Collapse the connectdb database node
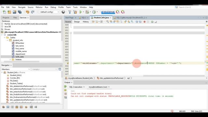 point(2,35)
